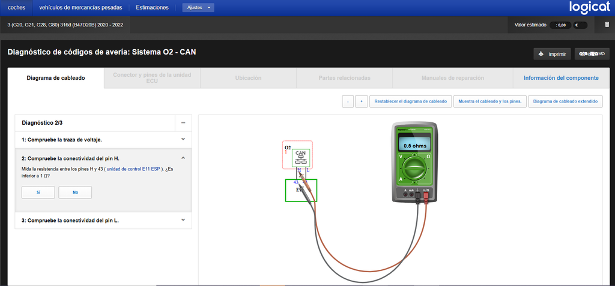Click pin 43 label on diagram
Viewport: 615px width, 286px height.
tap(296, 182)
